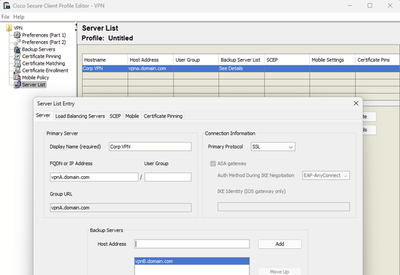The image size is (400, 275).
Task: Open the File menu
Action: (x=5, y=17)
